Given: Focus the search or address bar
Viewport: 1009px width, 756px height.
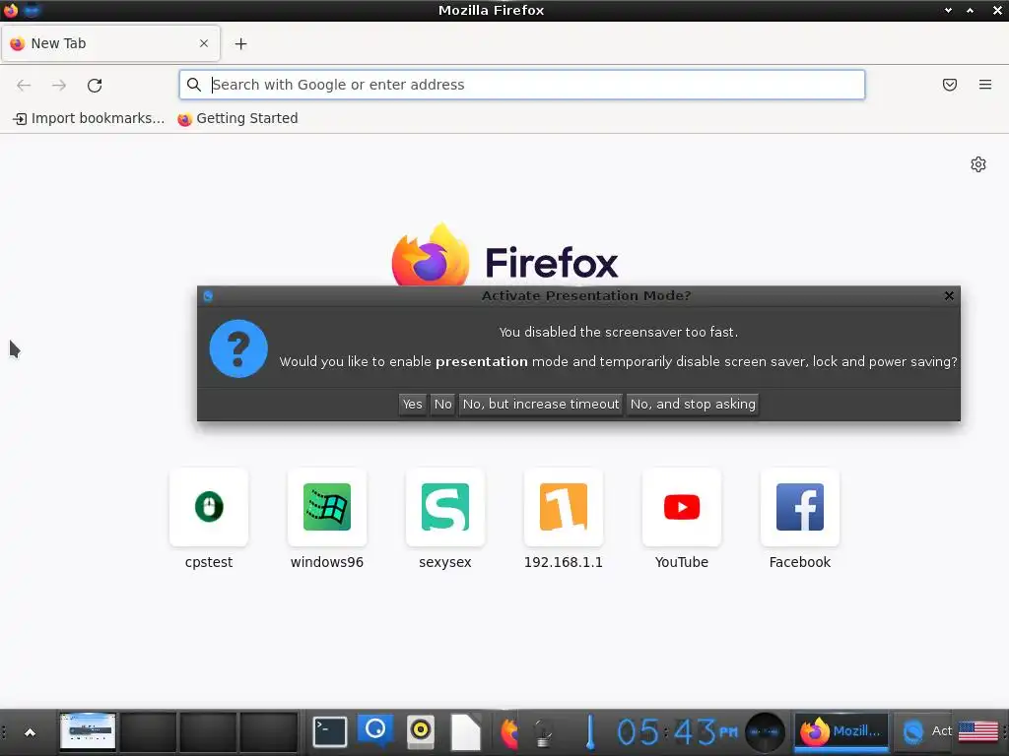Looking at the screenshot, I should coord(522,85).
